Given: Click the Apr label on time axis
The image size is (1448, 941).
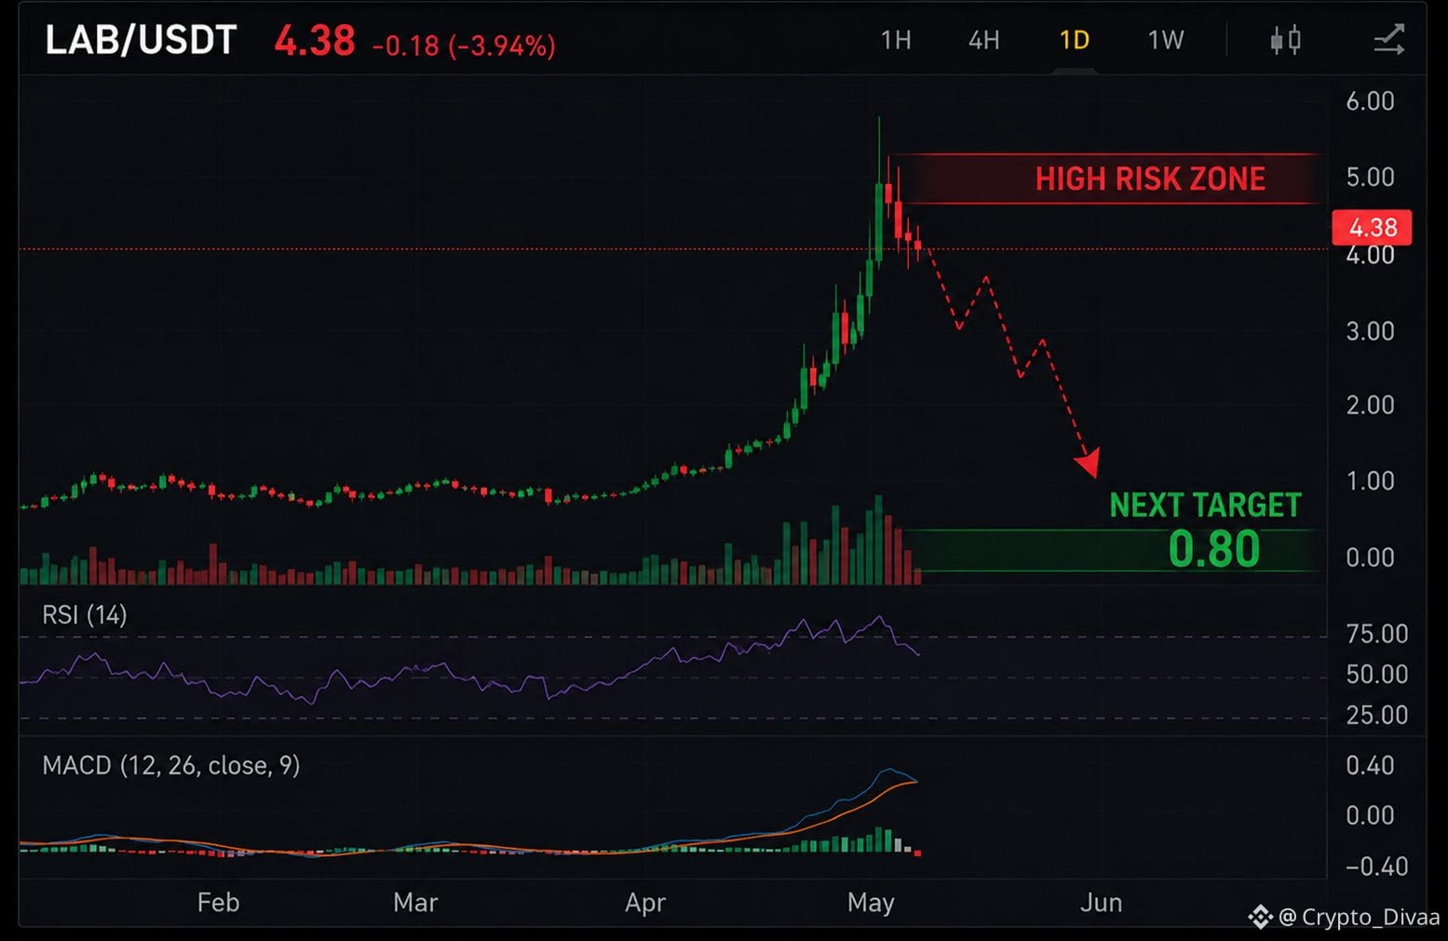Looking at the screenshot, I should tap(645, 903).
